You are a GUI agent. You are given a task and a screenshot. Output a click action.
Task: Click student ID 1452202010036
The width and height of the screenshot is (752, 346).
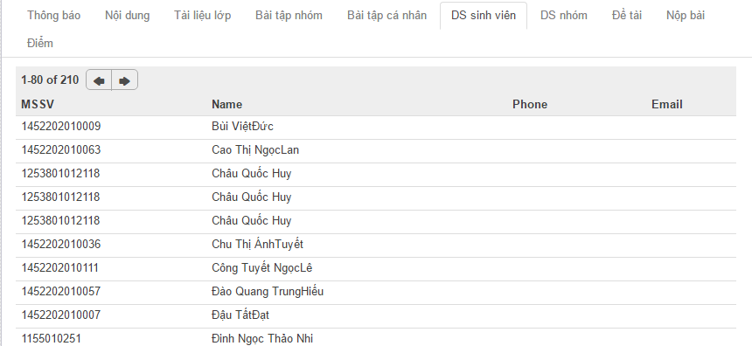[x=61, y=245]
